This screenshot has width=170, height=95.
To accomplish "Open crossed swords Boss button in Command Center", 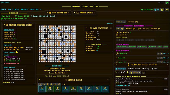I will point(105,89).
